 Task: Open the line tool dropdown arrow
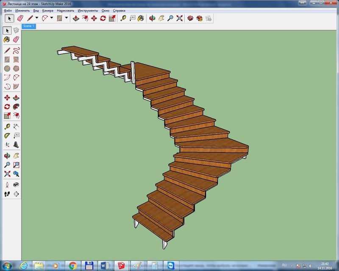point(37,18)
